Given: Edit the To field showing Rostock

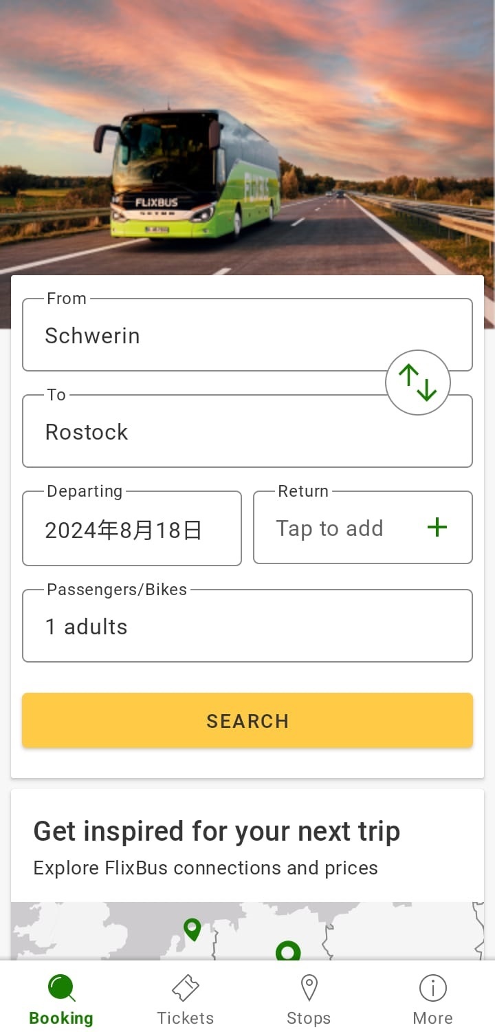Looking at the screenshot, I should 206,432.
